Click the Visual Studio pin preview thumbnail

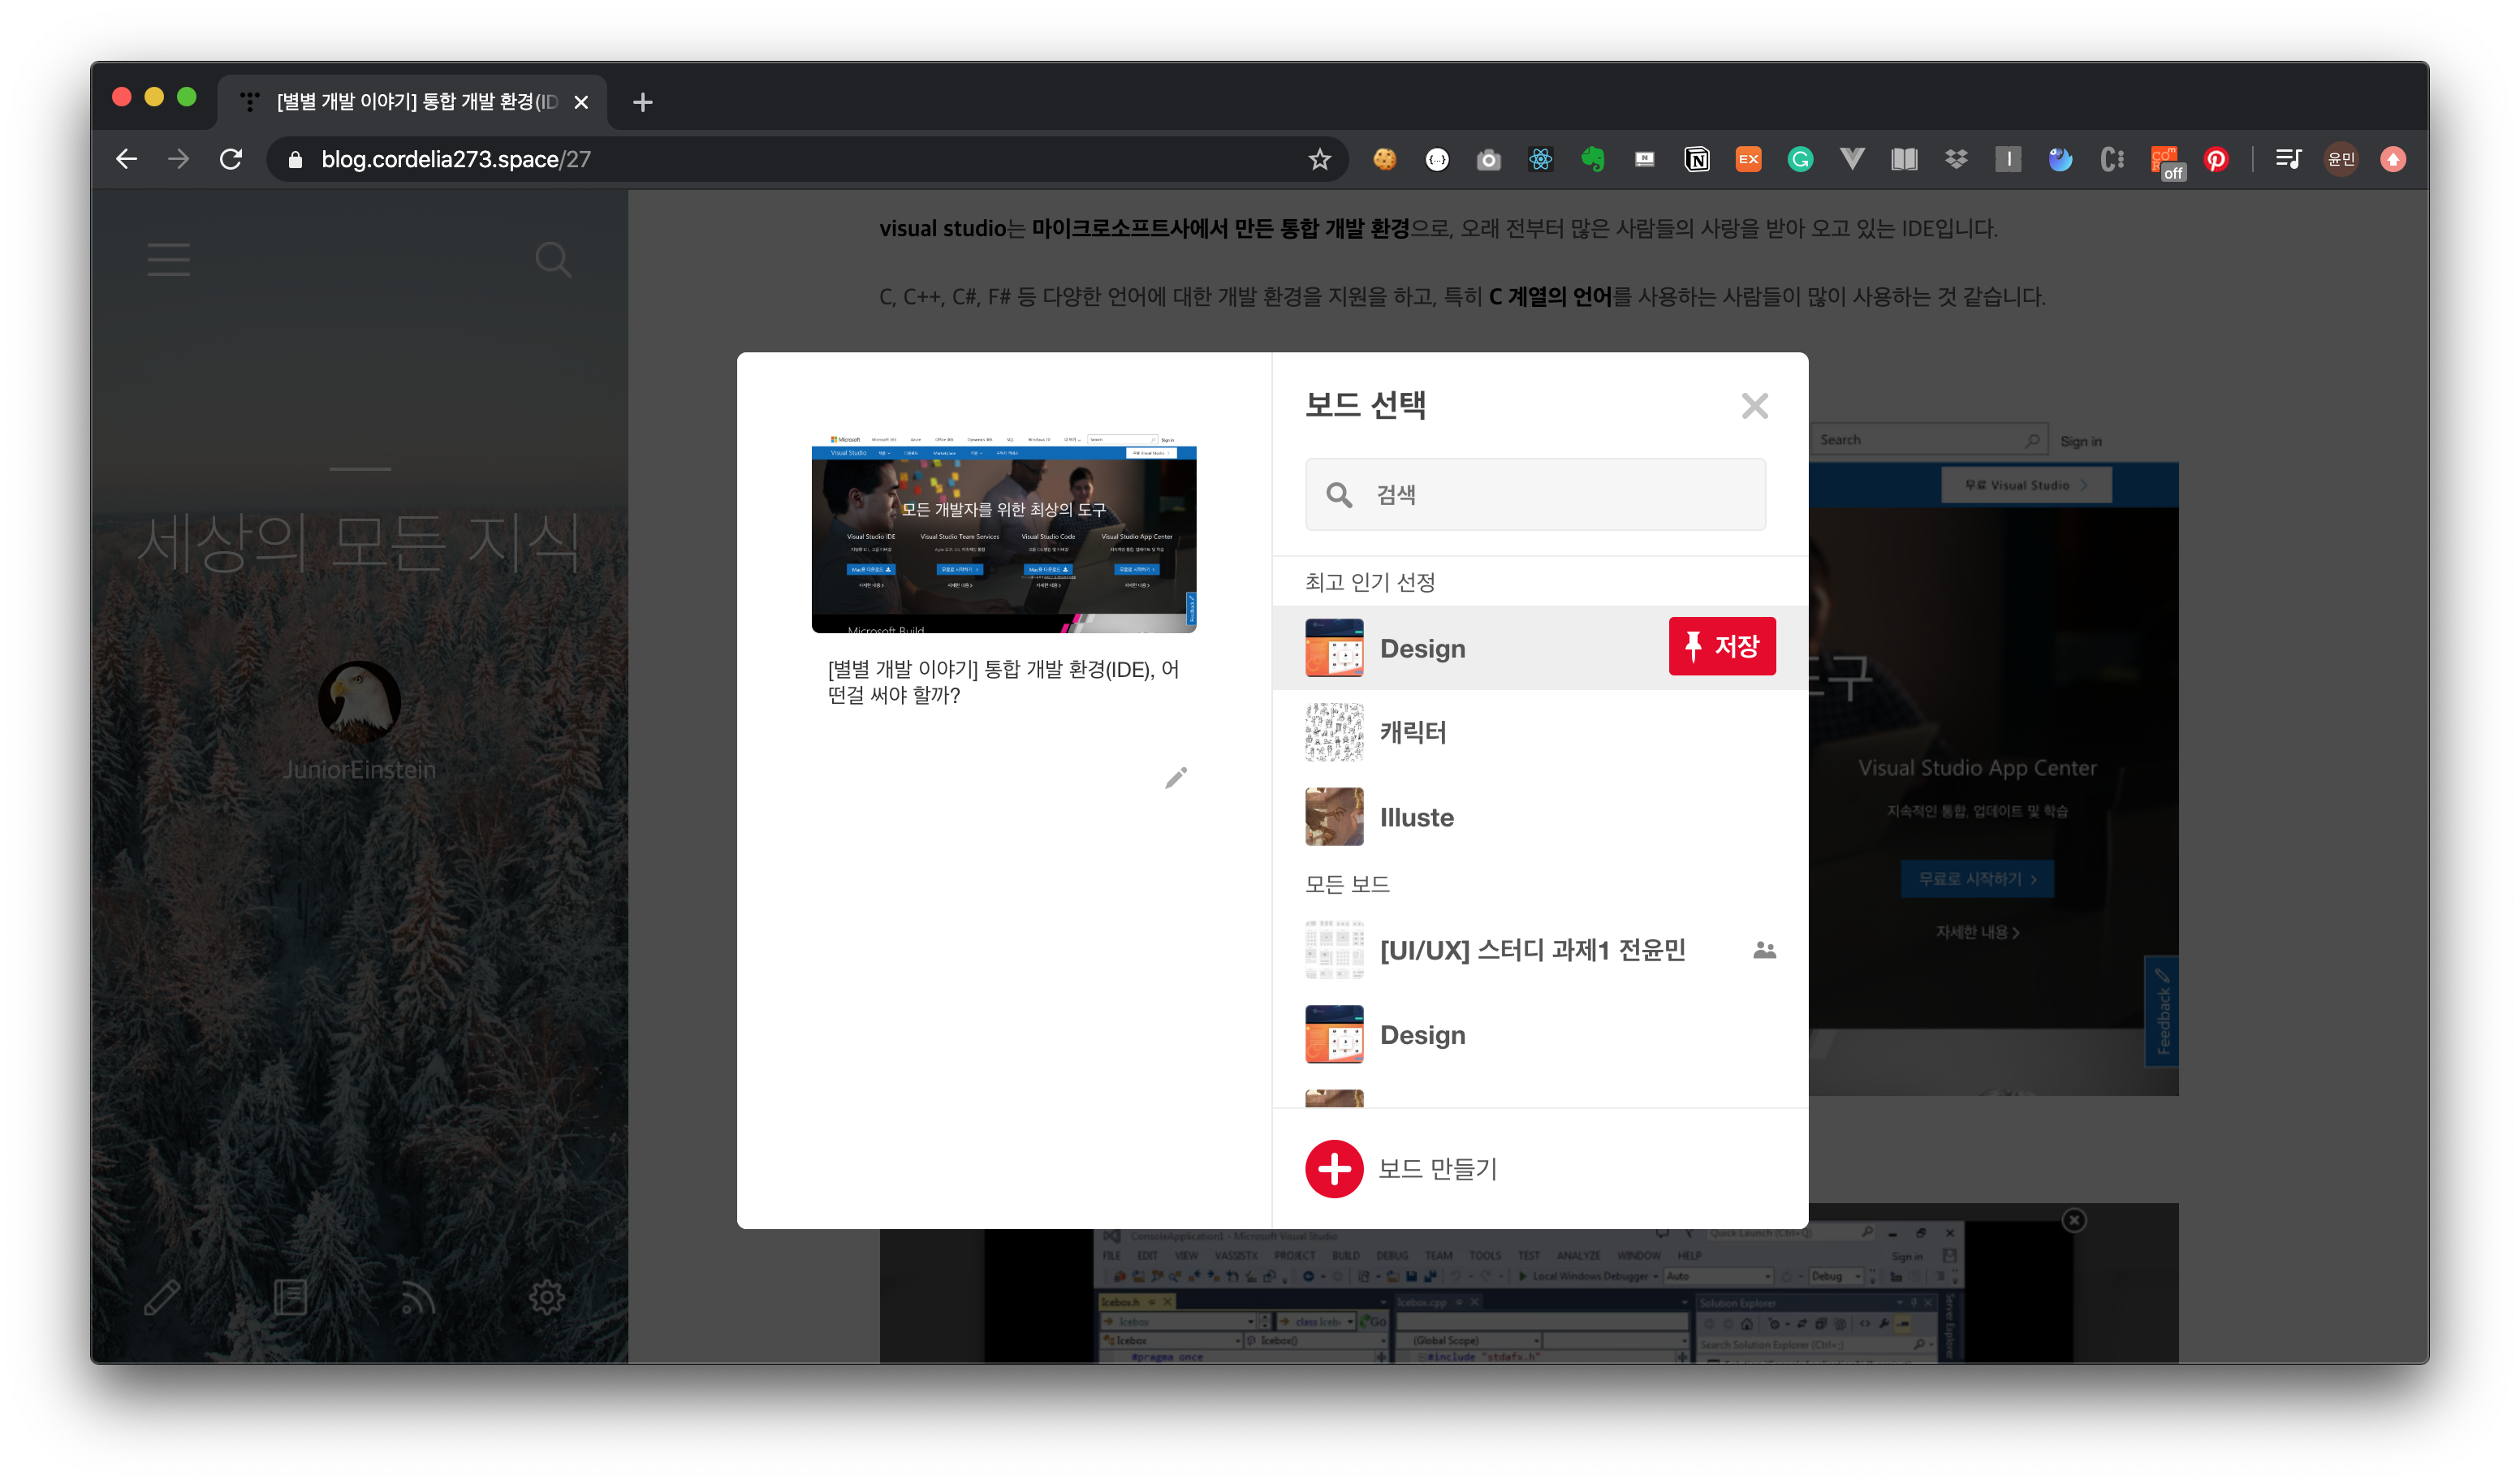[1003, 535]
